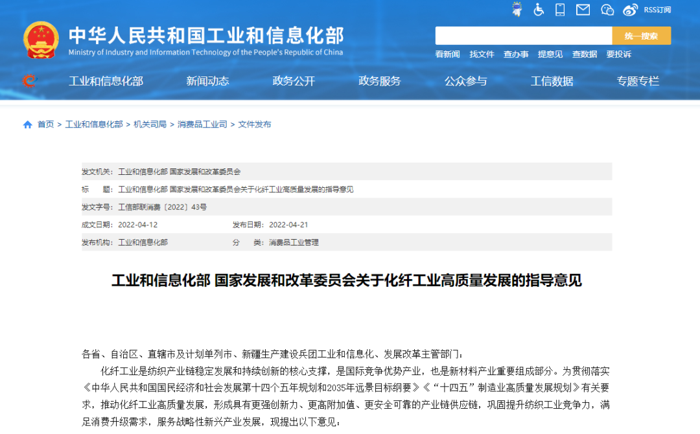Open the RSS订阅 link
The image size is (700, 434).
657,10
